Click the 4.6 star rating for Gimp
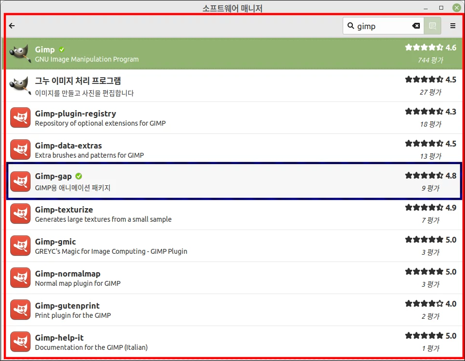This screenshot has height=361, width=465. coord(431,48)
